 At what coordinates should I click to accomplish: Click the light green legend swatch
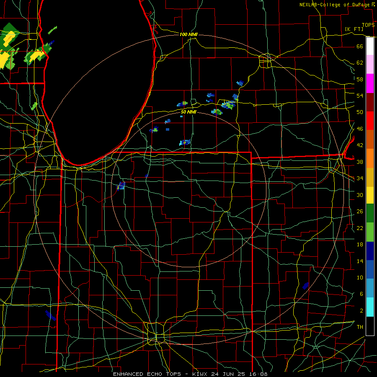pyautogui.click(x=370, y=232)
